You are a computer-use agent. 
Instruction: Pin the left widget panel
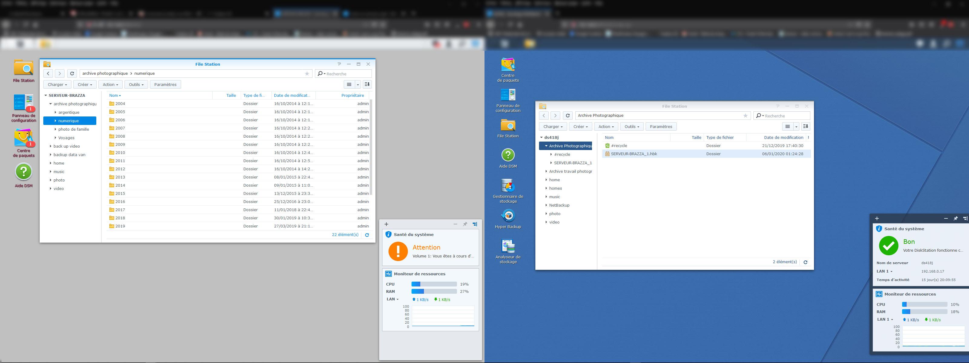465,224
